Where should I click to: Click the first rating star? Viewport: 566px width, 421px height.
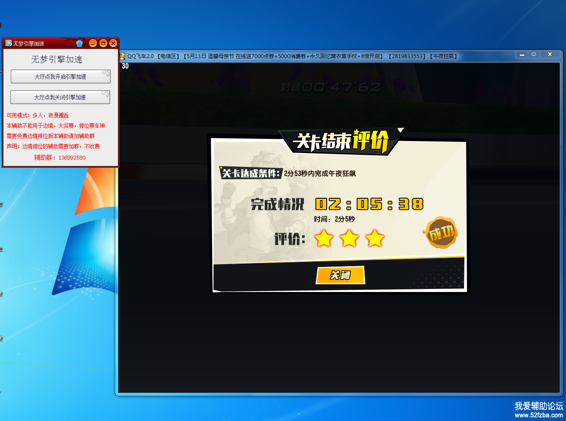pos(324,238)
